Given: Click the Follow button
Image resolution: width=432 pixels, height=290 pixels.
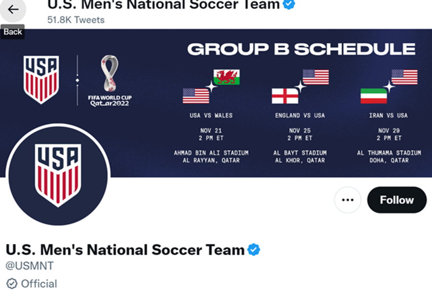Looking at the screenshot, I should pos(396,200).
